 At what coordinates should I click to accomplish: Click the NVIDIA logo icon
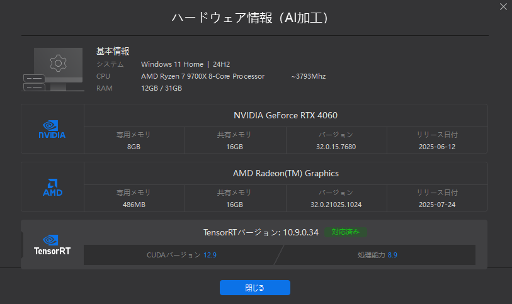[52, 129]
